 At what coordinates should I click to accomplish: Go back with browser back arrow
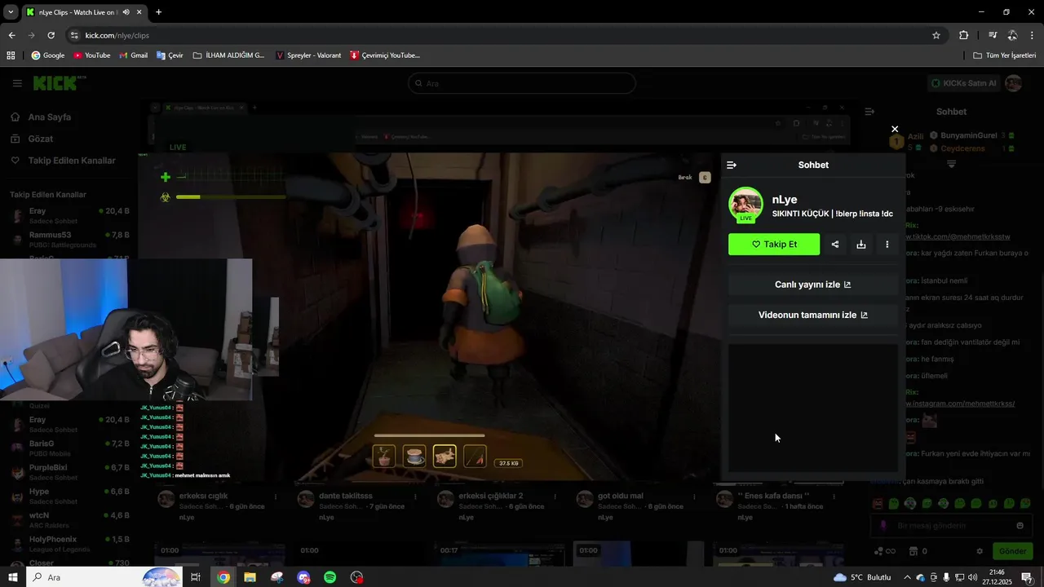point(11,35)
